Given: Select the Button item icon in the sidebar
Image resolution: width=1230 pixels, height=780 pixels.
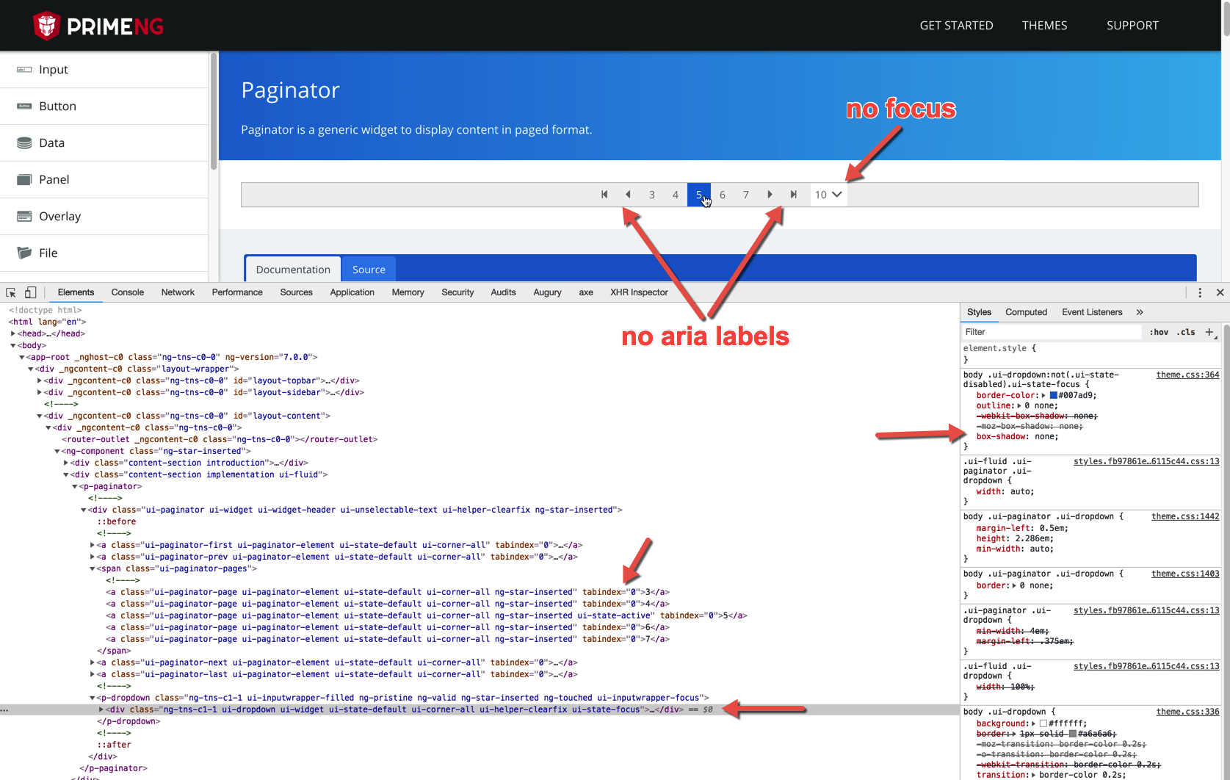Looking at the screenshot, I should [24, 106].
